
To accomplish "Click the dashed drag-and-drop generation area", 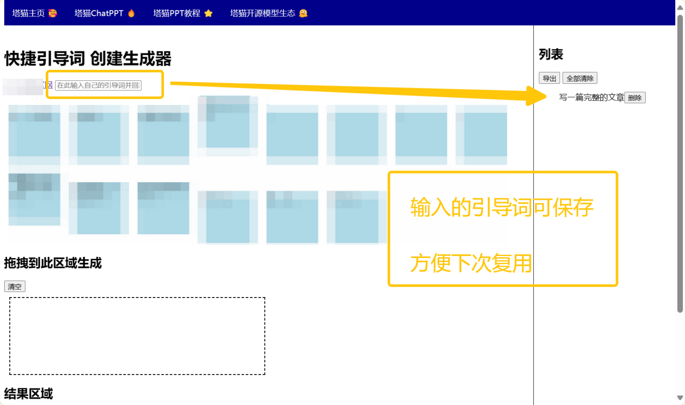I will coord(138,336).
